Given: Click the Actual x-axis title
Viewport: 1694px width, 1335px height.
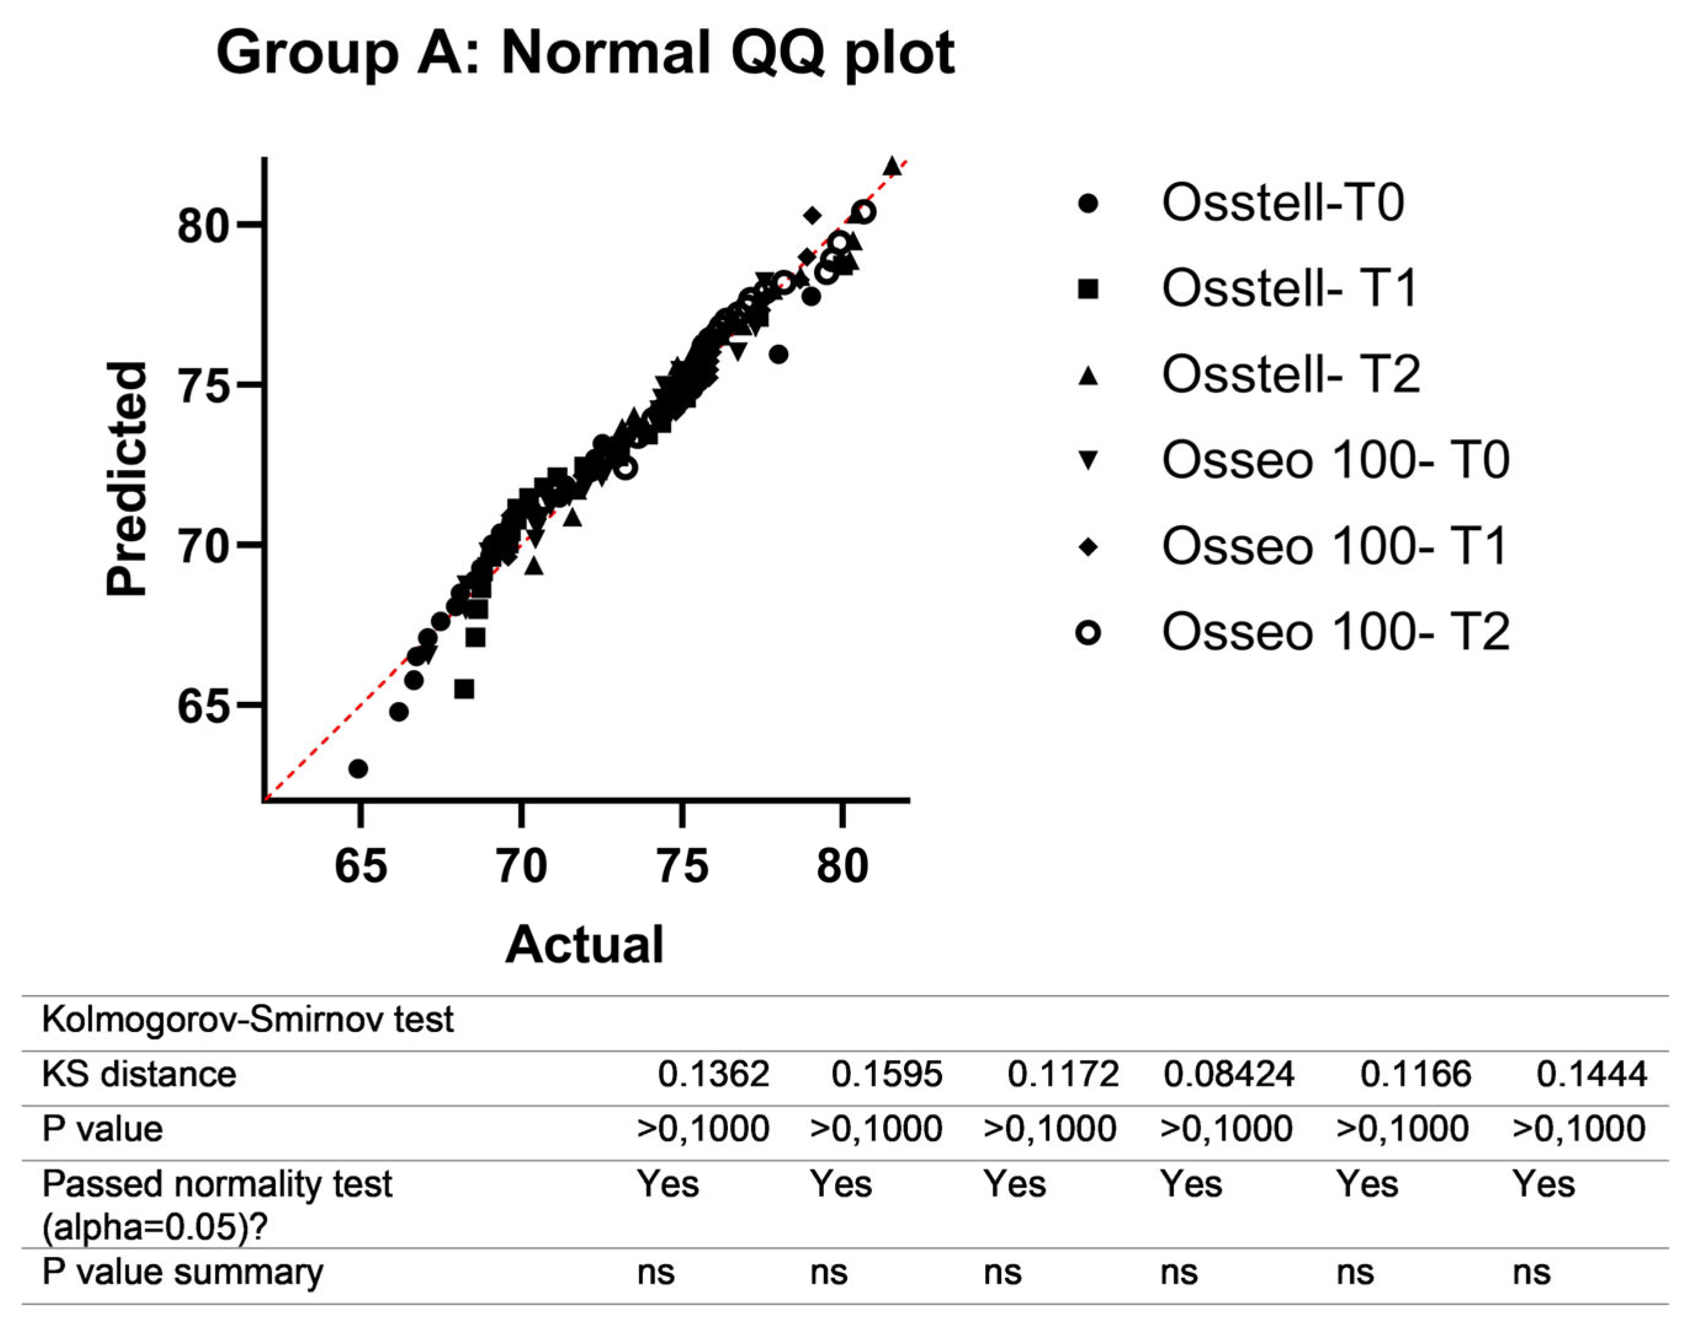Looking at the screenshot, I should point(585,945).
